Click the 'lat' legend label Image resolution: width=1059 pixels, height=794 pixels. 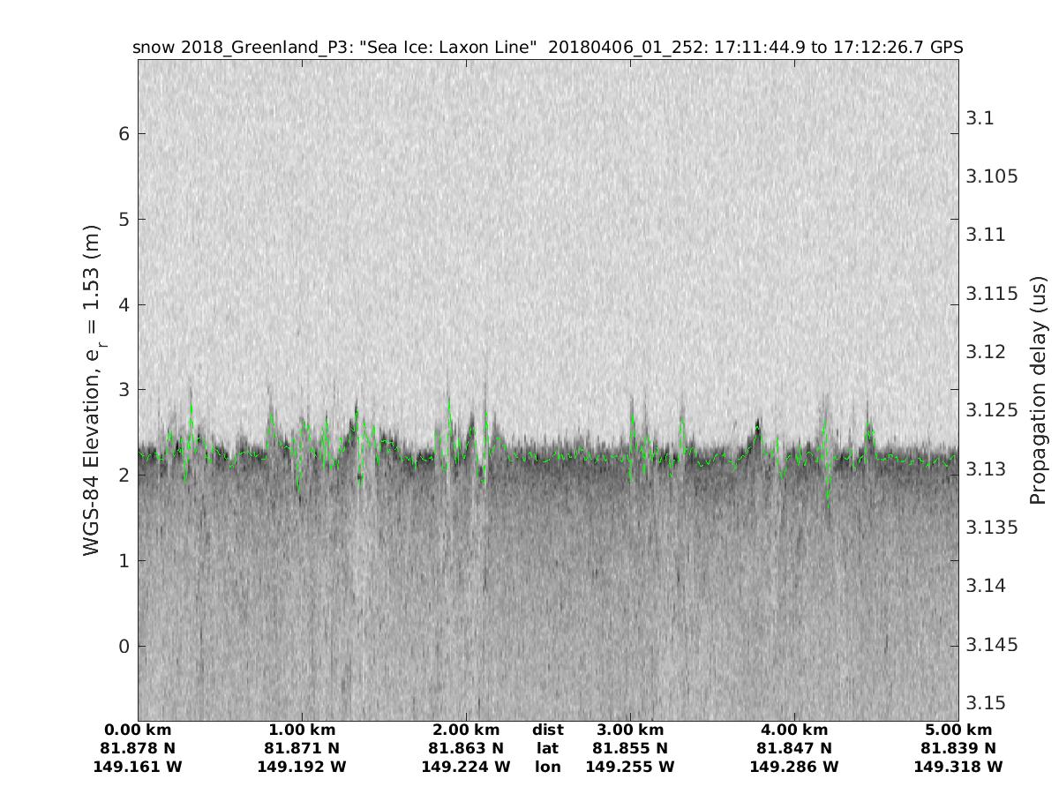pos(547,749)
